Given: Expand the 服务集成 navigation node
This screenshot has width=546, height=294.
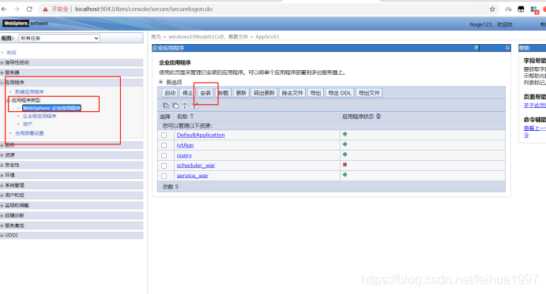Looking at the screenshot, I should click(x=2, y=225).
